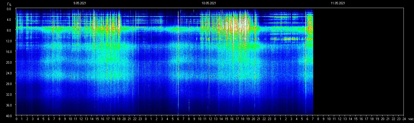Click the час time unit label
Viewport: 414px width, 123px height.
click(410, 119)
